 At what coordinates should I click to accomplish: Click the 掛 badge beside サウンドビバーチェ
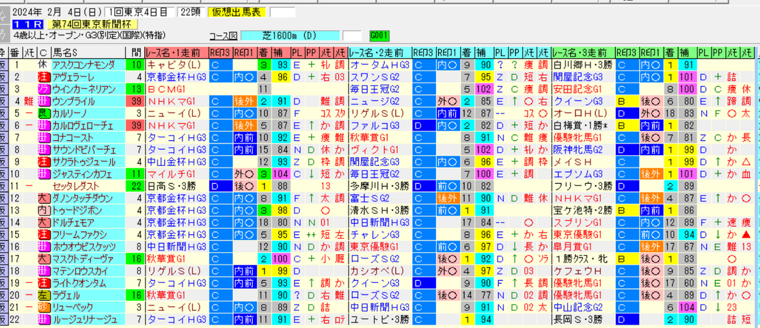pos(44,149)
